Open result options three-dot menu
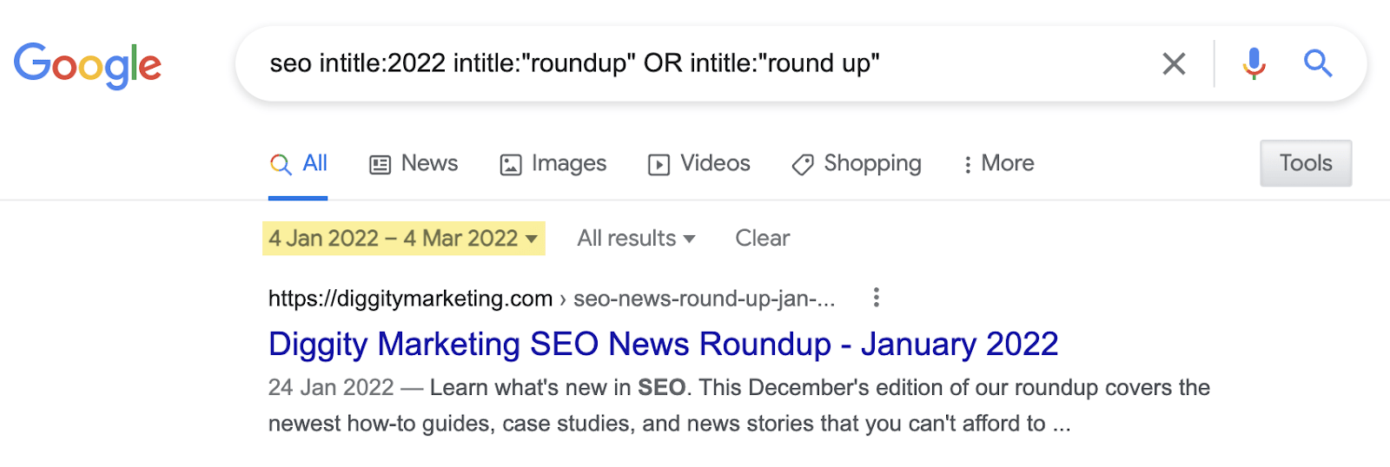Screen dimensions: 1390x467 click(876, 298)
